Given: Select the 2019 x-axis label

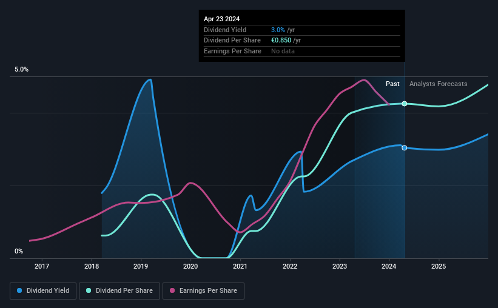Looking at the screenshot, I should pos(141,266).
